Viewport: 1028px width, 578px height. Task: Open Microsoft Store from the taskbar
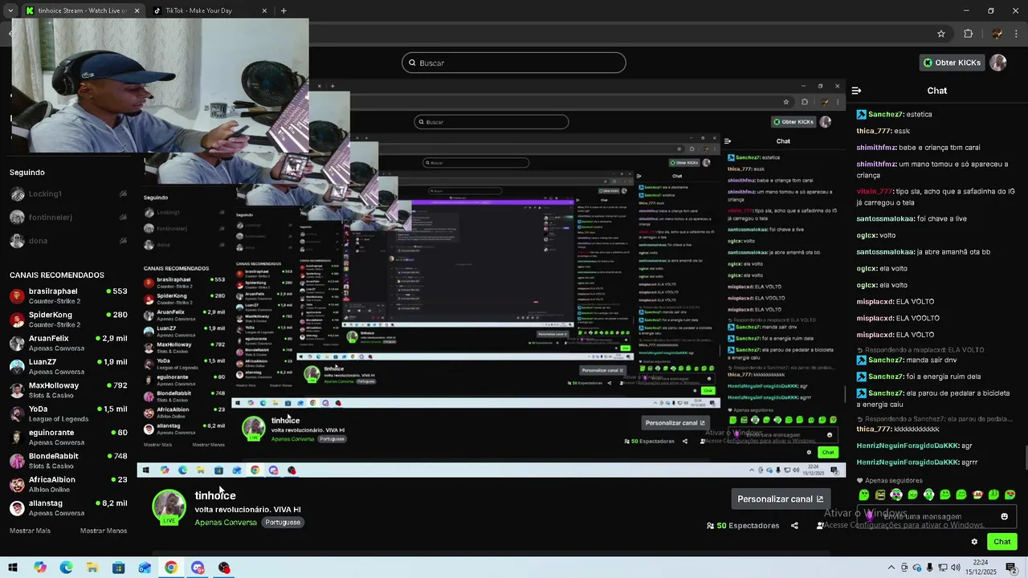(x=118, y=568)
